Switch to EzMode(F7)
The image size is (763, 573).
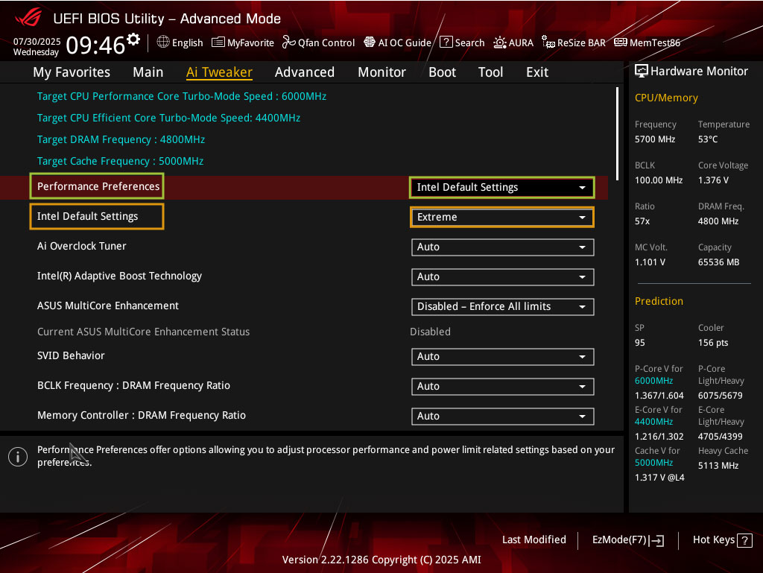627,540
